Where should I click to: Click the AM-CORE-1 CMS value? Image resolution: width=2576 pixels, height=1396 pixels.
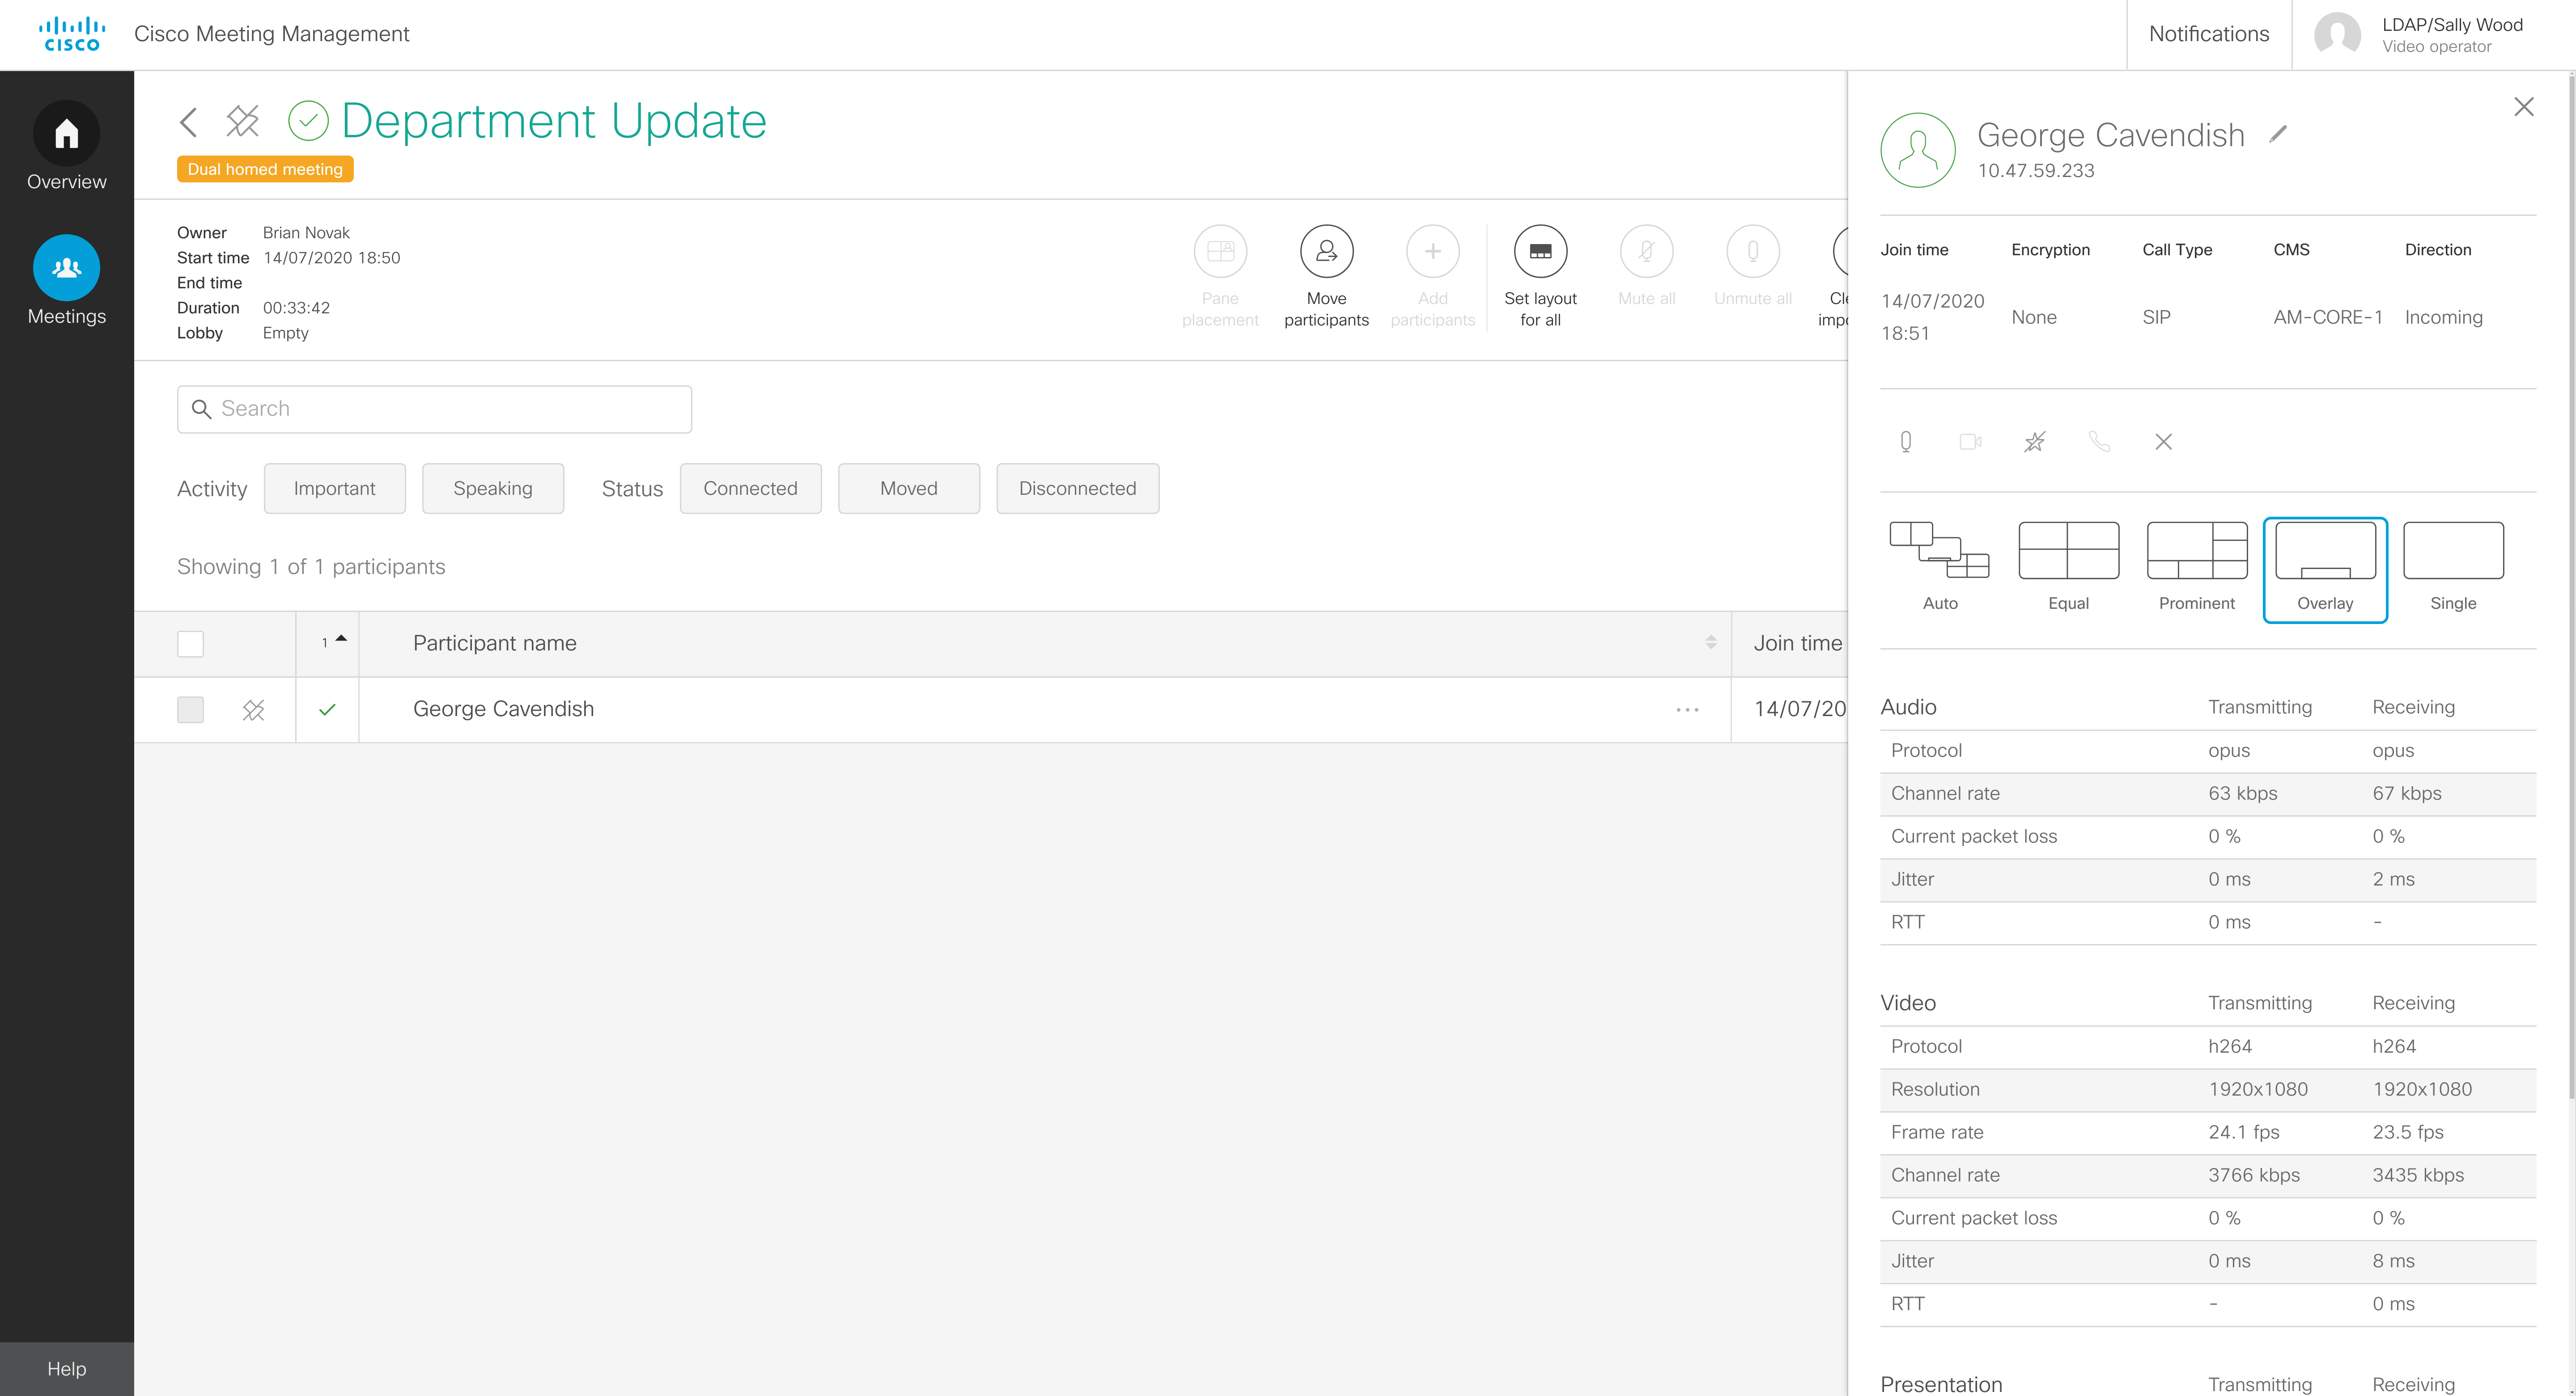point(2328,317)
